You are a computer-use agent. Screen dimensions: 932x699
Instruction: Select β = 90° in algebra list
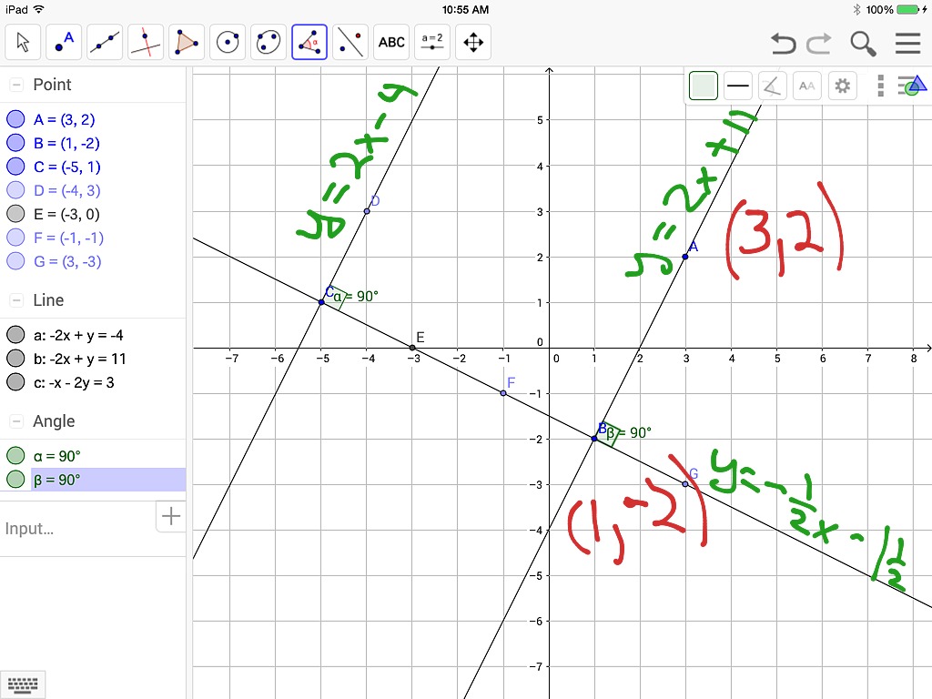point(57,480)
